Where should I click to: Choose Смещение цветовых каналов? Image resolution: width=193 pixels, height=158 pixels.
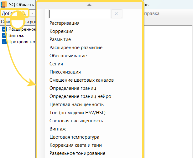[x=81, y=80]
